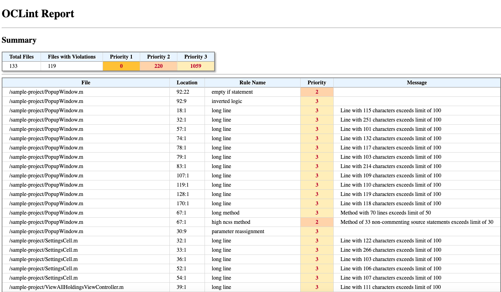
Task: Select message 'Line with 107 characters exceeds limit'
Action: point(391,278)
